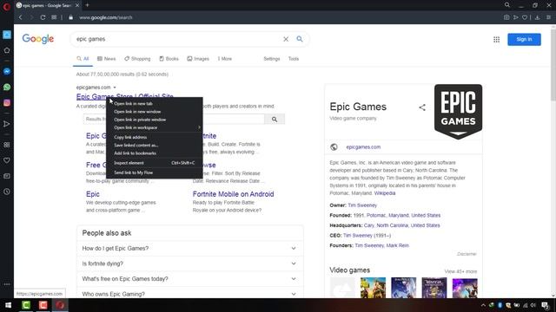Select 'Copy link address'
556x312 pixels.
pos(155,137)
